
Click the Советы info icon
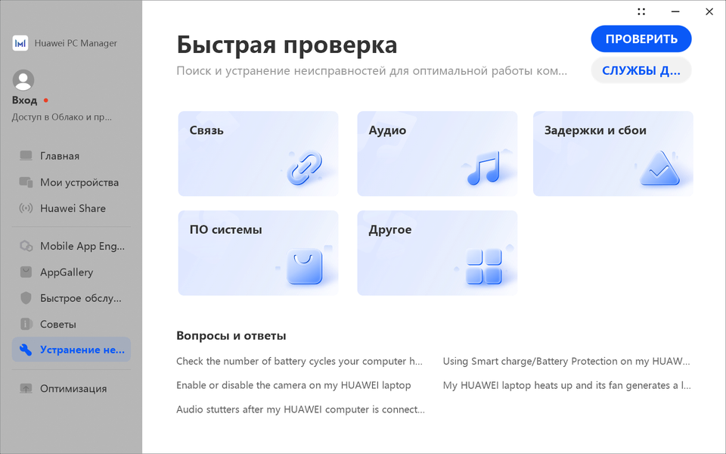[26, 324]
